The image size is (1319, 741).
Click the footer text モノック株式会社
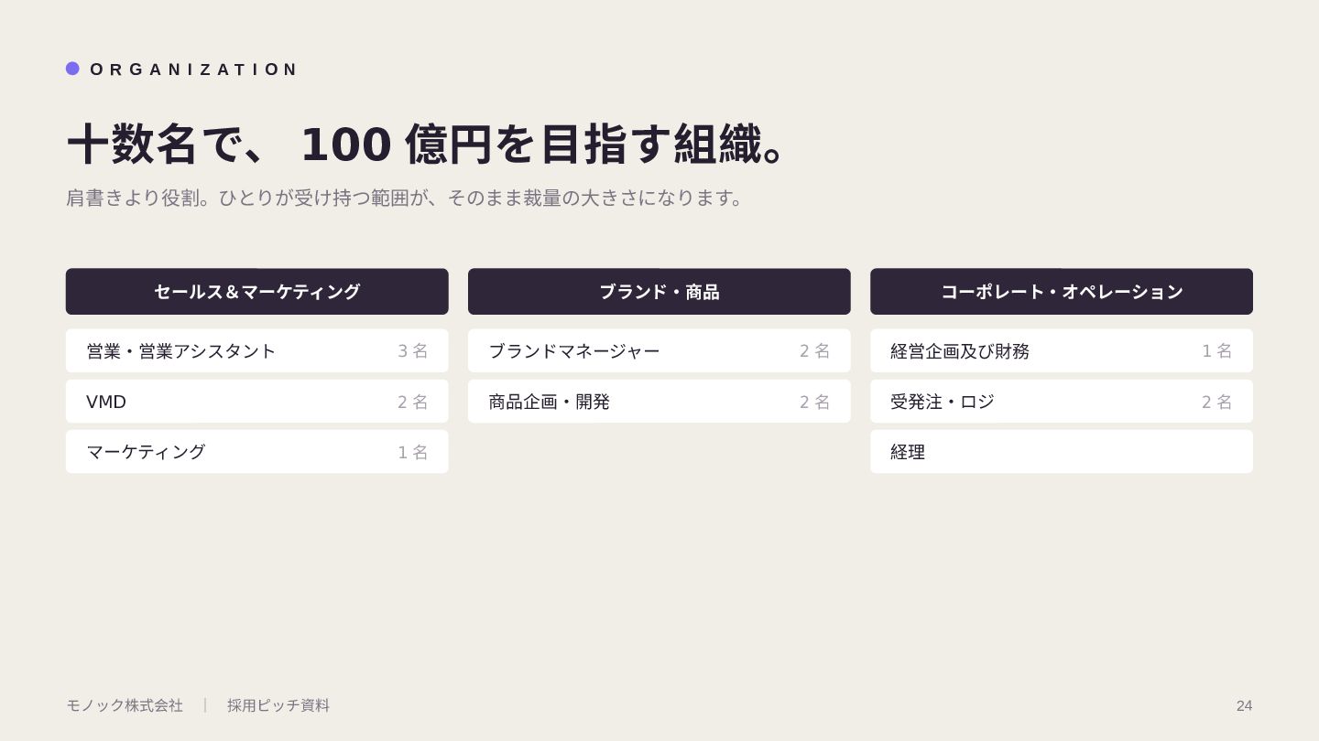(125, 705)
